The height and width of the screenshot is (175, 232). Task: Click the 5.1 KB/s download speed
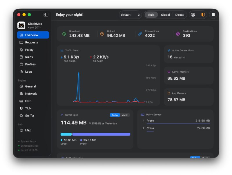[71, 57]
